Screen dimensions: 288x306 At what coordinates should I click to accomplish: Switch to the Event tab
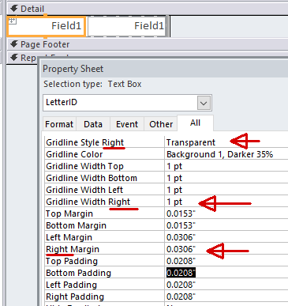pyautogui.click(x=127, y=124)
